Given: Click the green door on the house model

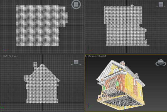Looking at the screenshot, I should tap(117, 84).
